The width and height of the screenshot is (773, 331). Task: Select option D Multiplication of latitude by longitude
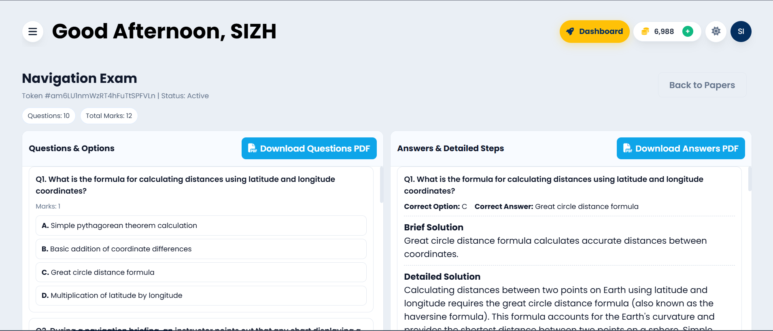(201, 295)
